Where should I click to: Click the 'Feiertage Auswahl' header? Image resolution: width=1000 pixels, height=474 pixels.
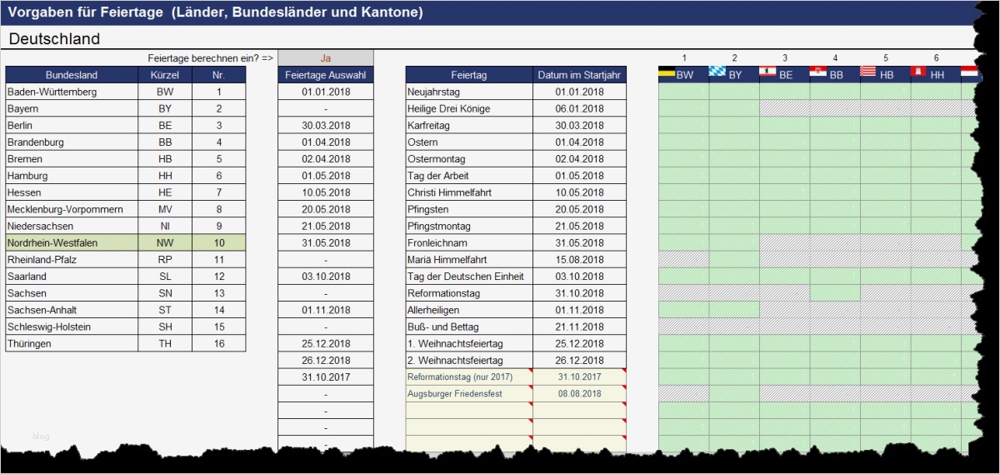click(326, 75)
